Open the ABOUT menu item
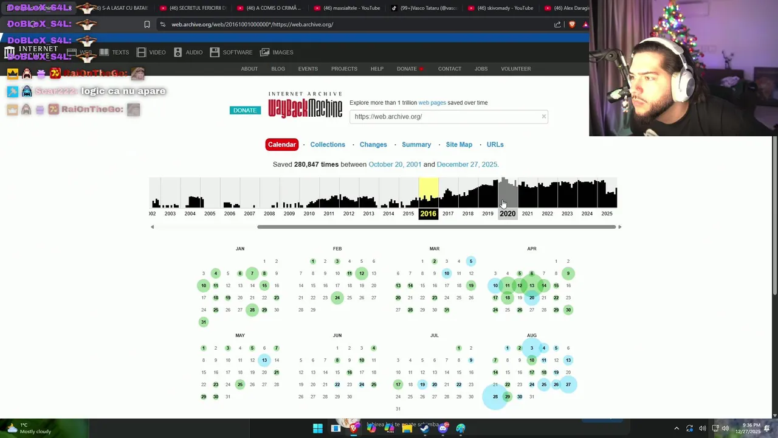The width and height of the screenshot is (778, 438). [x=249, y=69]
